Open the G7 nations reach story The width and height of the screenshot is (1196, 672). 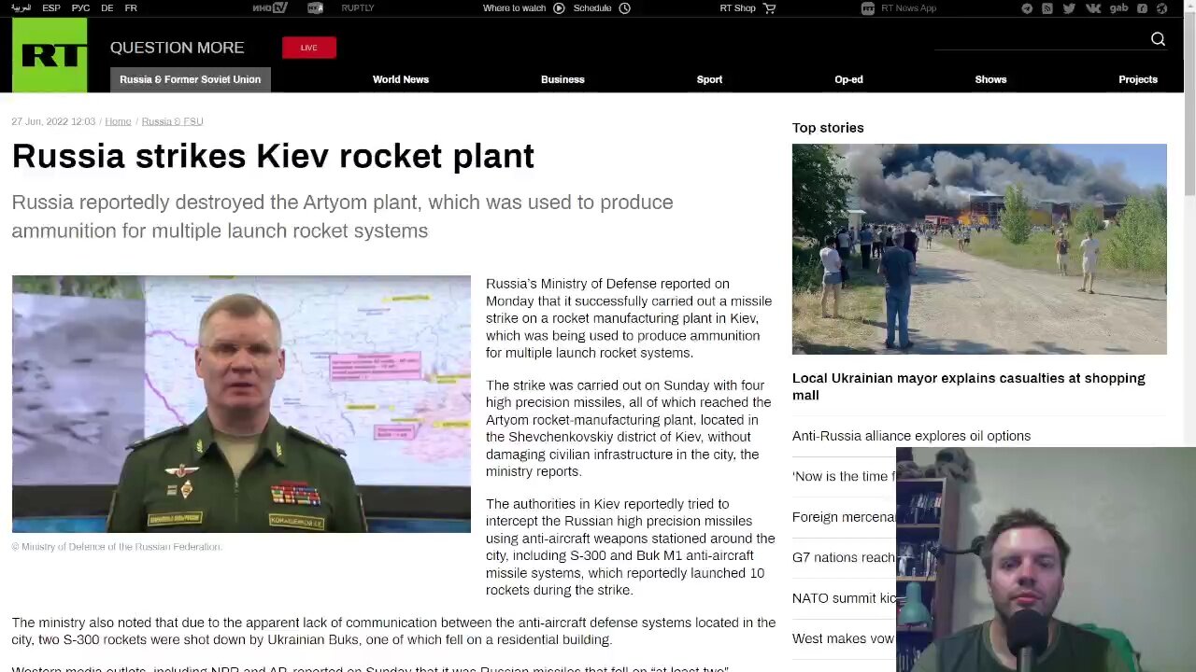(844, 557)
